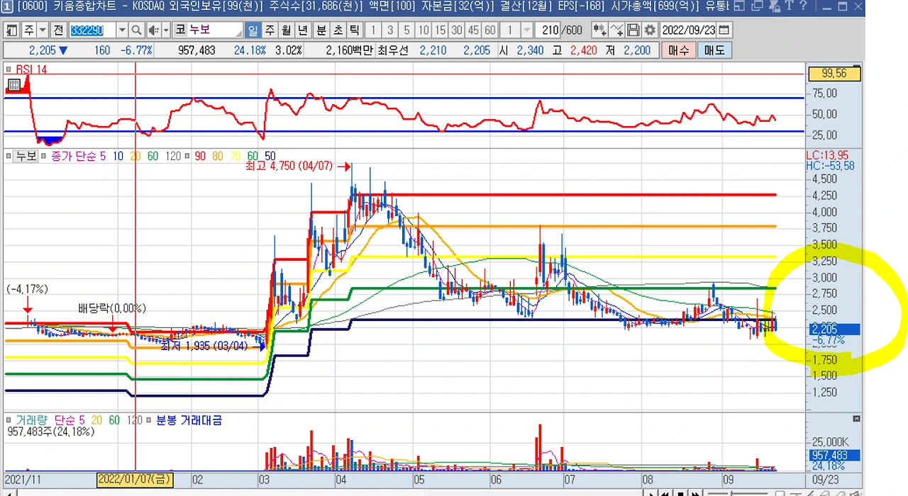
Task: Click the RSI value 99,56 label
Action: coord(835,74)
